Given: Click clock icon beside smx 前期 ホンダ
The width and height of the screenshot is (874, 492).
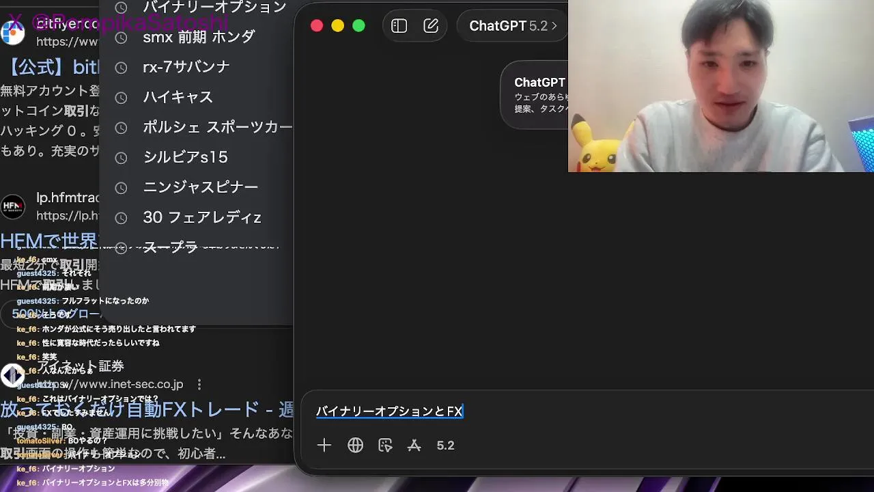Looking at the screenshot, I should pyautogui.click(x=121, y=38).
